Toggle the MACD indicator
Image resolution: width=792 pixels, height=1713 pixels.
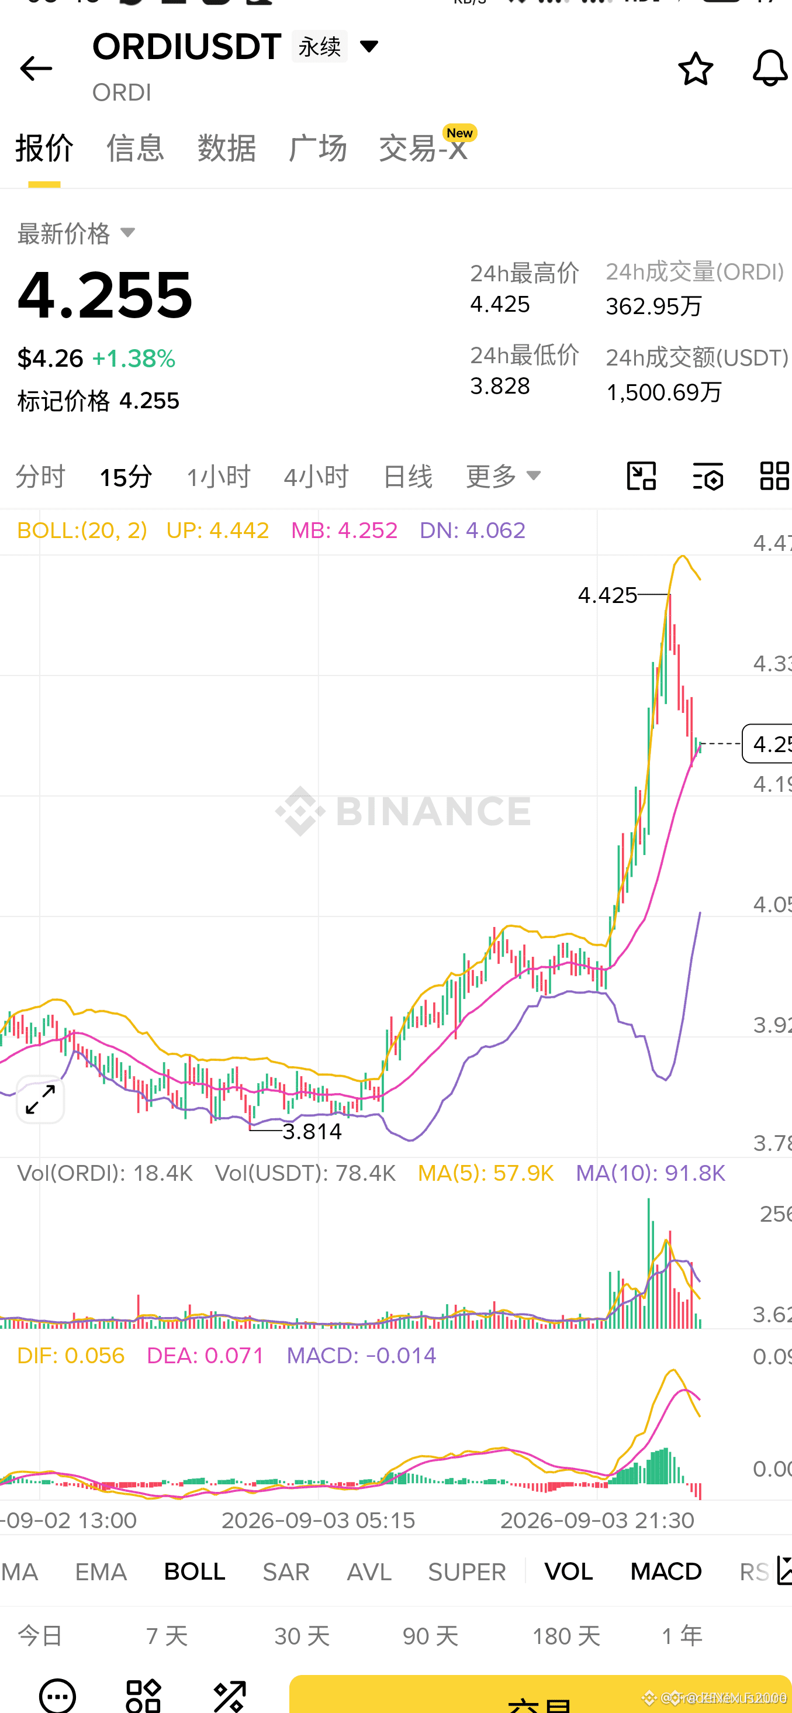(666, 1571)
